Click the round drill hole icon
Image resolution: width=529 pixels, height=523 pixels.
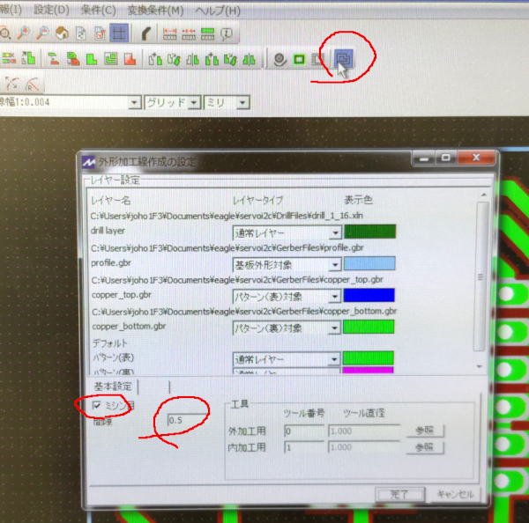coord(279,60)
